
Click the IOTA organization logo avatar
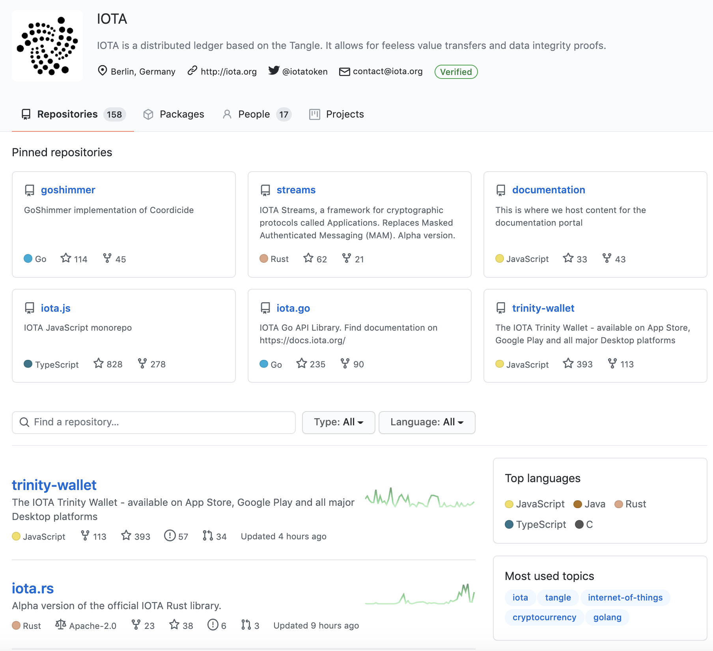47,46
